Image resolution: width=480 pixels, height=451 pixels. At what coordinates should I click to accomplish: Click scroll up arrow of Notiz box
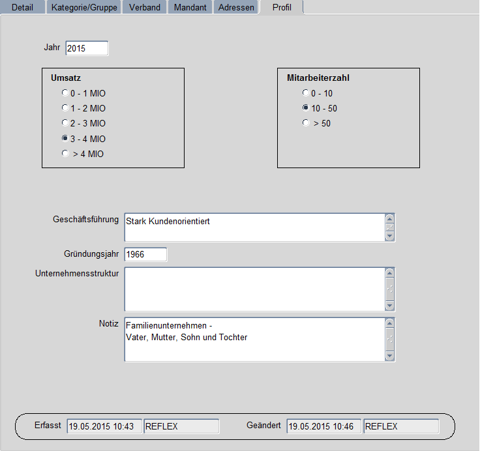[x=390, y=323]
